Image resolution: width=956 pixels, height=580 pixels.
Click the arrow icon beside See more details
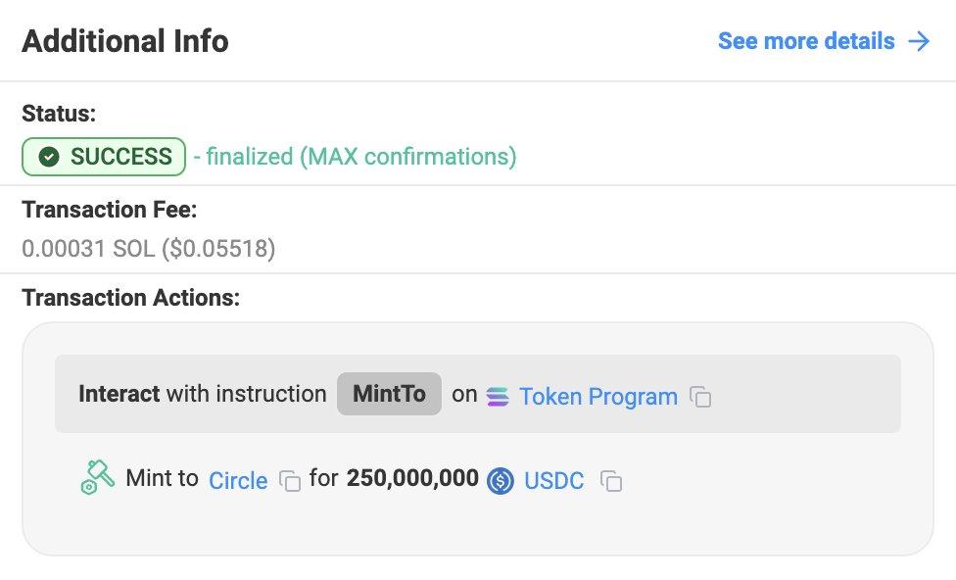pyautogui.click(x=919, y=41)
